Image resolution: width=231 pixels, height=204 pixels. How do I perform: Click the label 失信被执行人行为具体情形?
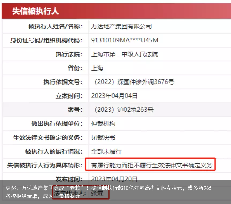(45, 165)
